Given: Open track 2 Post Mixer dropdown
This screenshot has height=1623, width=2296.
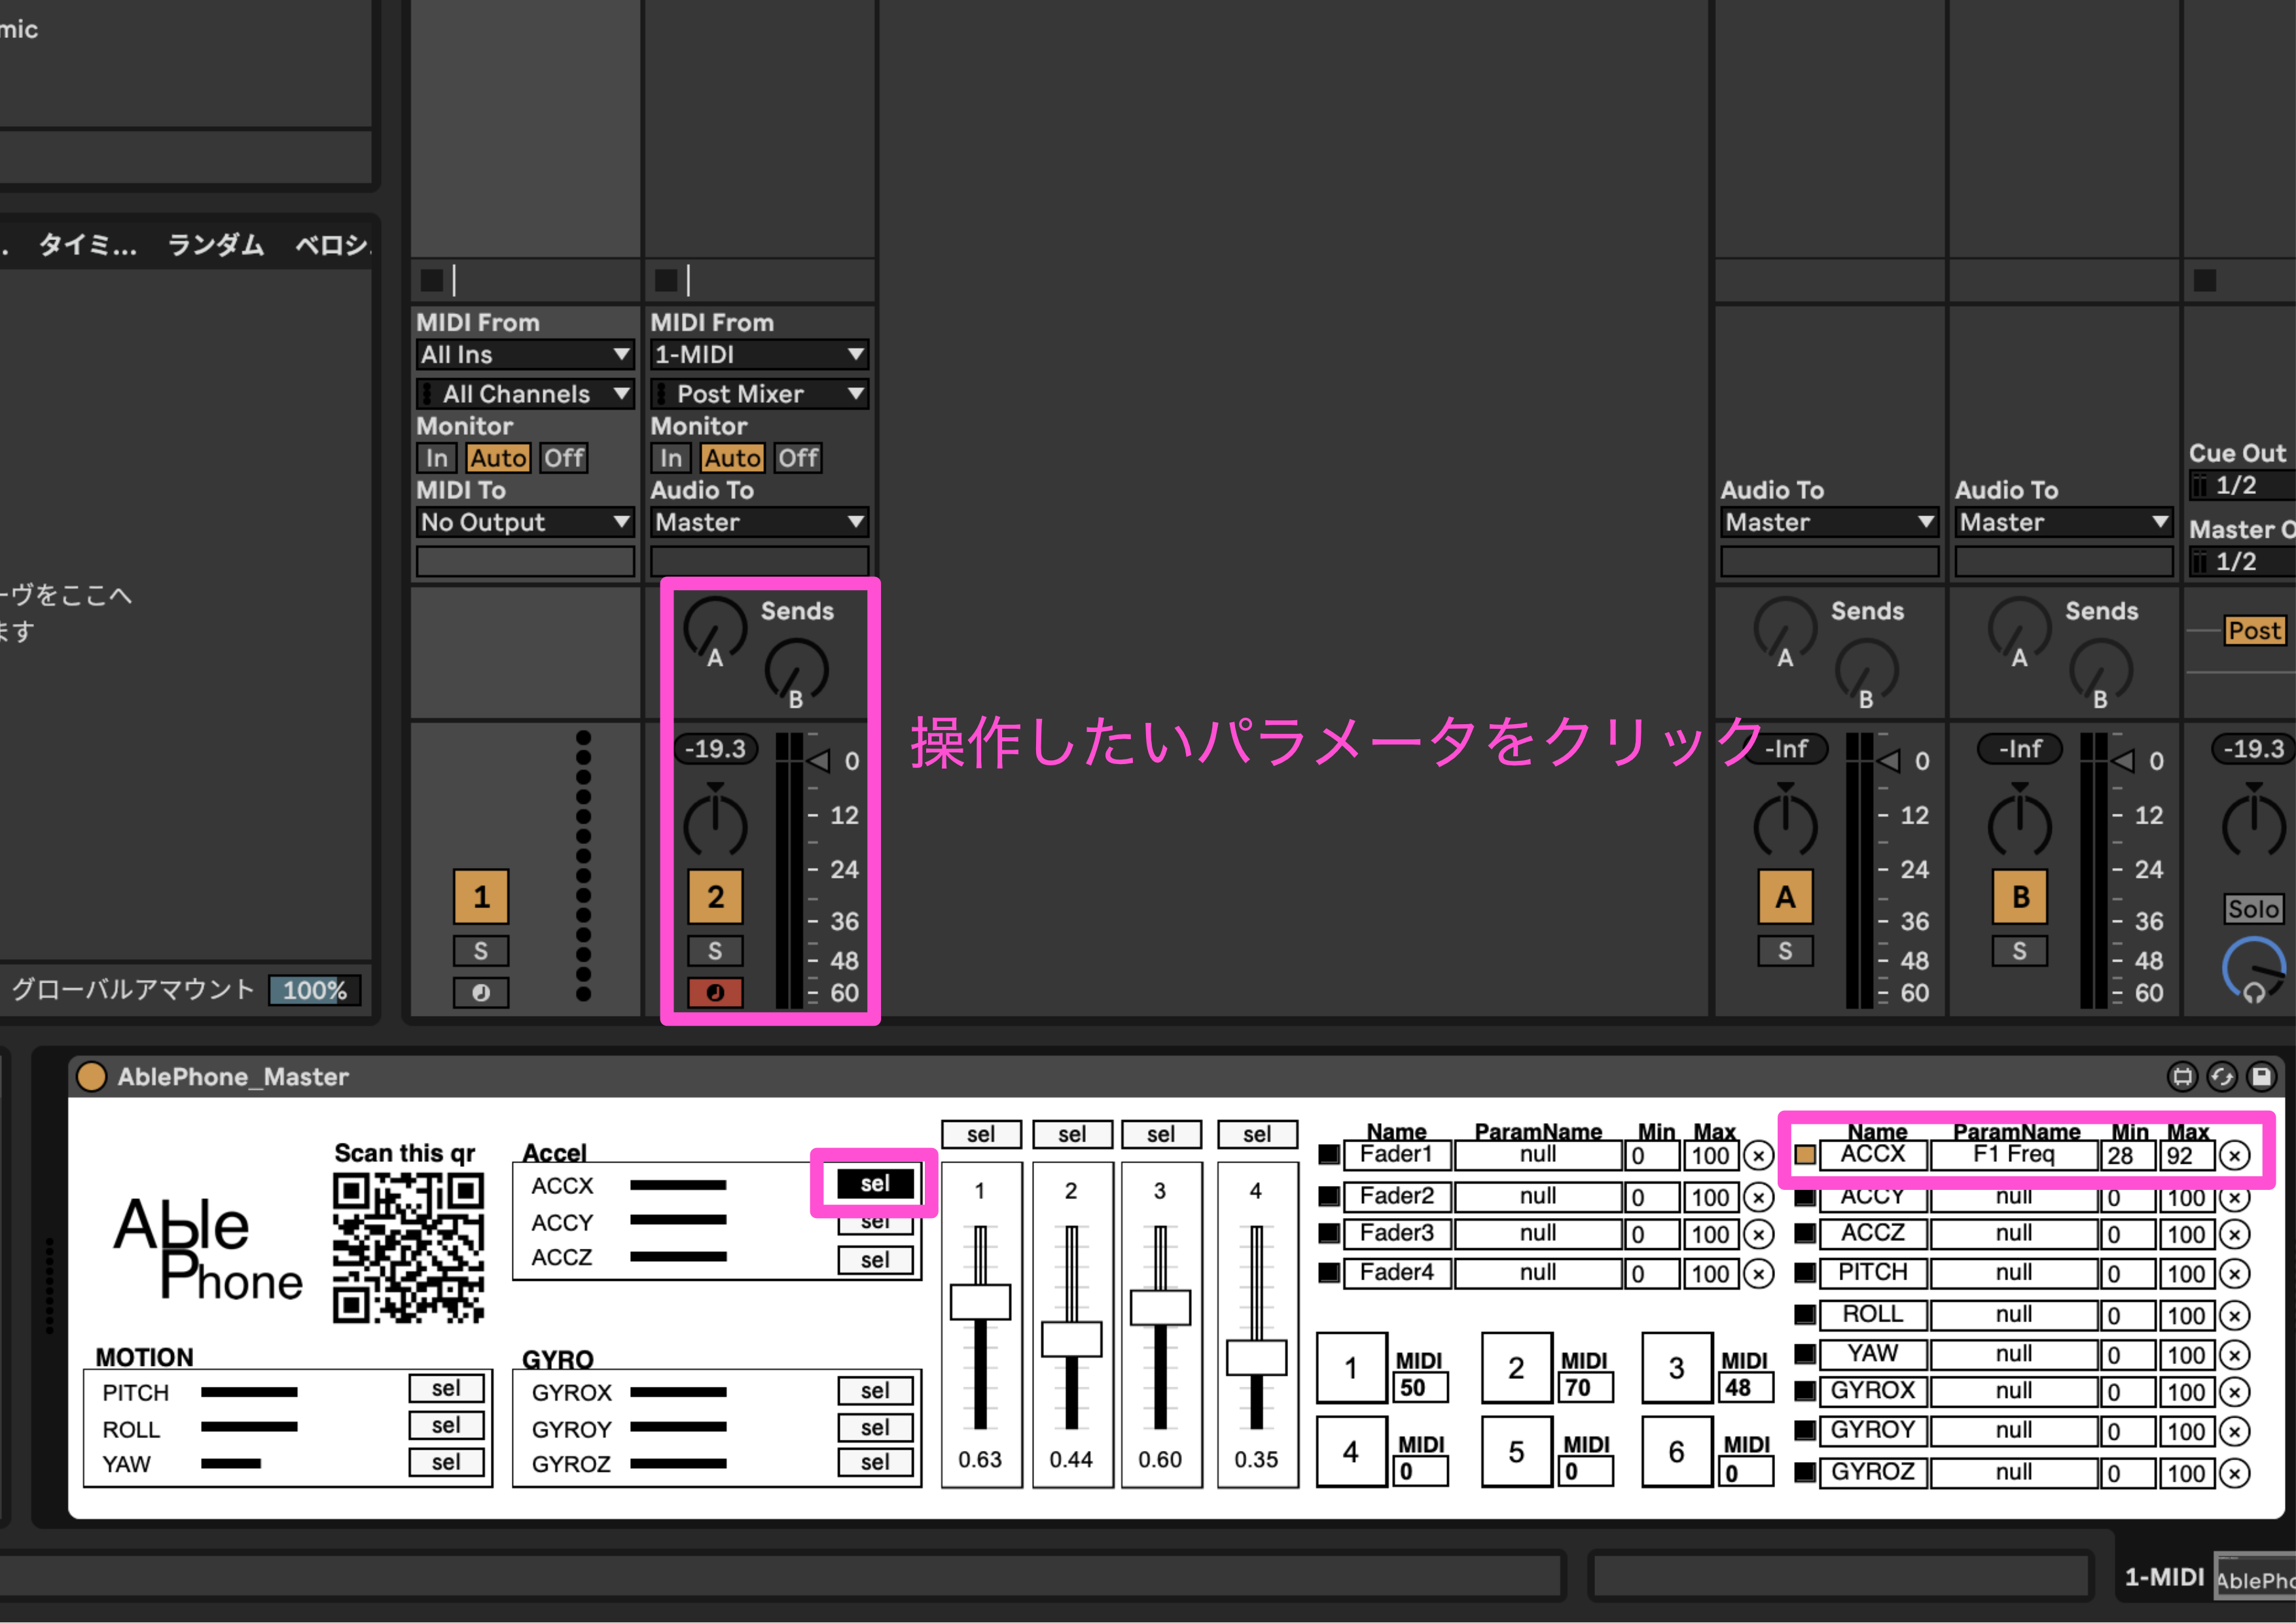Looking at the screenshot, I should pyautogui.click(x=759, y=394).
